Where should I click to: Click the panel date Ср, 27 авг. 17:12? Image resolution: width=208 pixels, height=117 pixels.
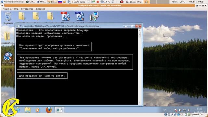coord(134,2)
